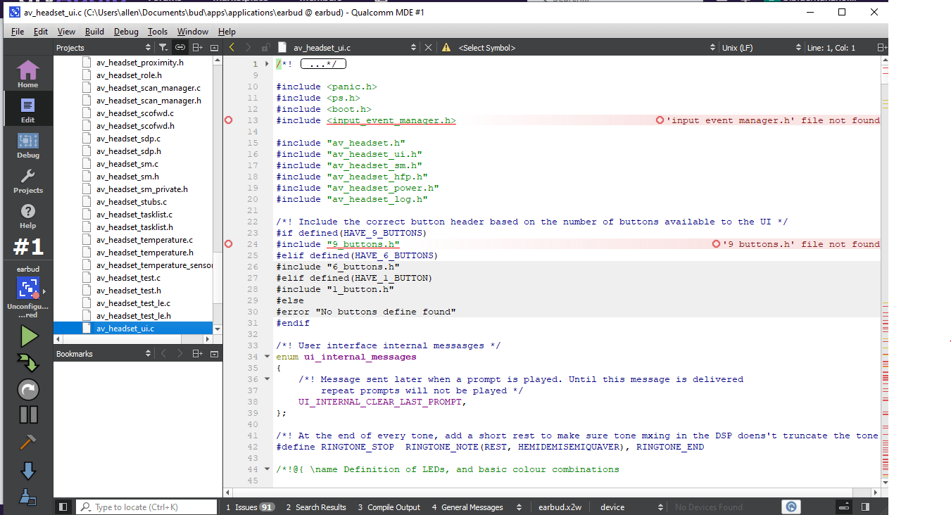Click the pause button in sidebar
951x515 pixels.
click(x=28, y=415)
